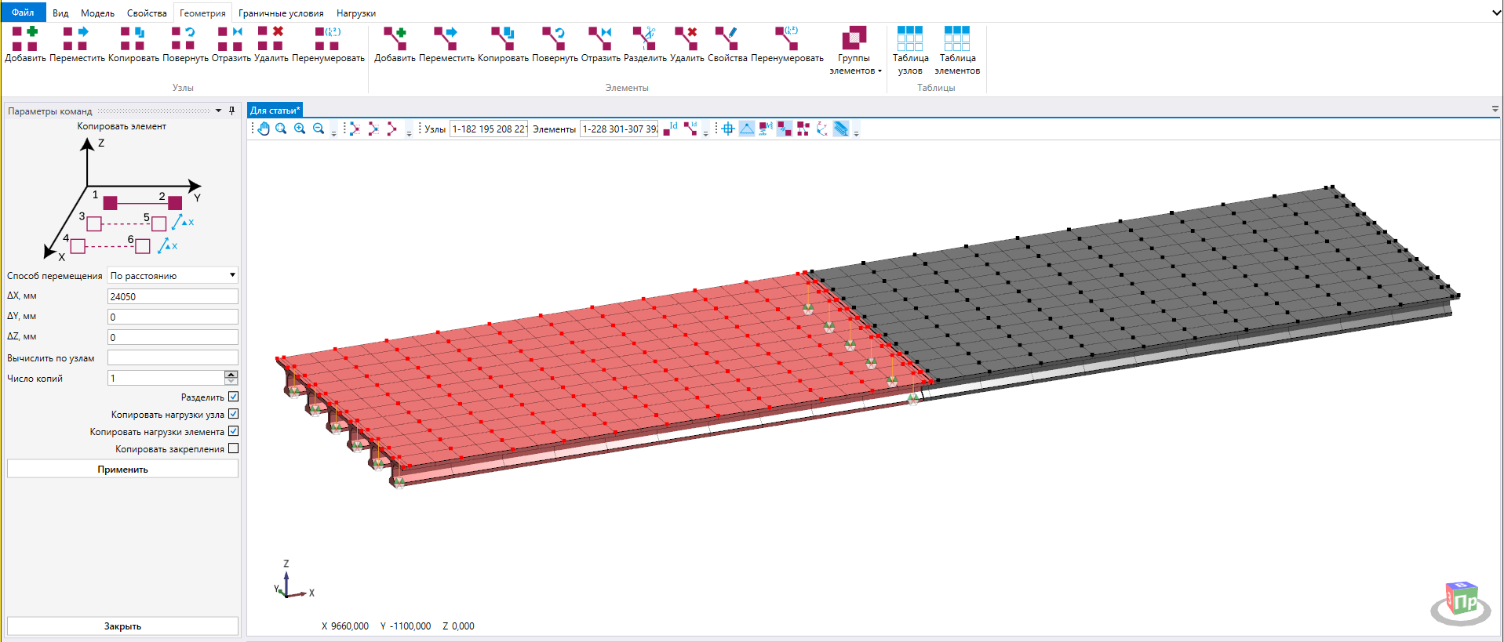Expand Группы элементов dropdown
The width and height of the screenshot is (1504, 642).
(x=879, y=71)
